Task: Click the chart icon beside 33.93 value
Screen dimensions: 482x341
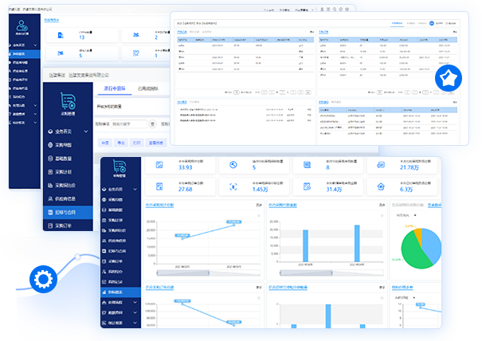Action: [x=159, y=165]
